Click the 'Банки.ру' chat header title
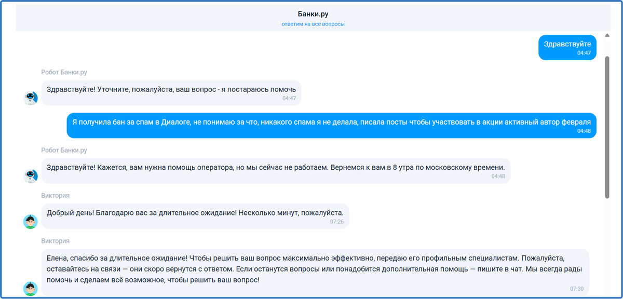This screenshot has width=623, height=299. [313, 14]
